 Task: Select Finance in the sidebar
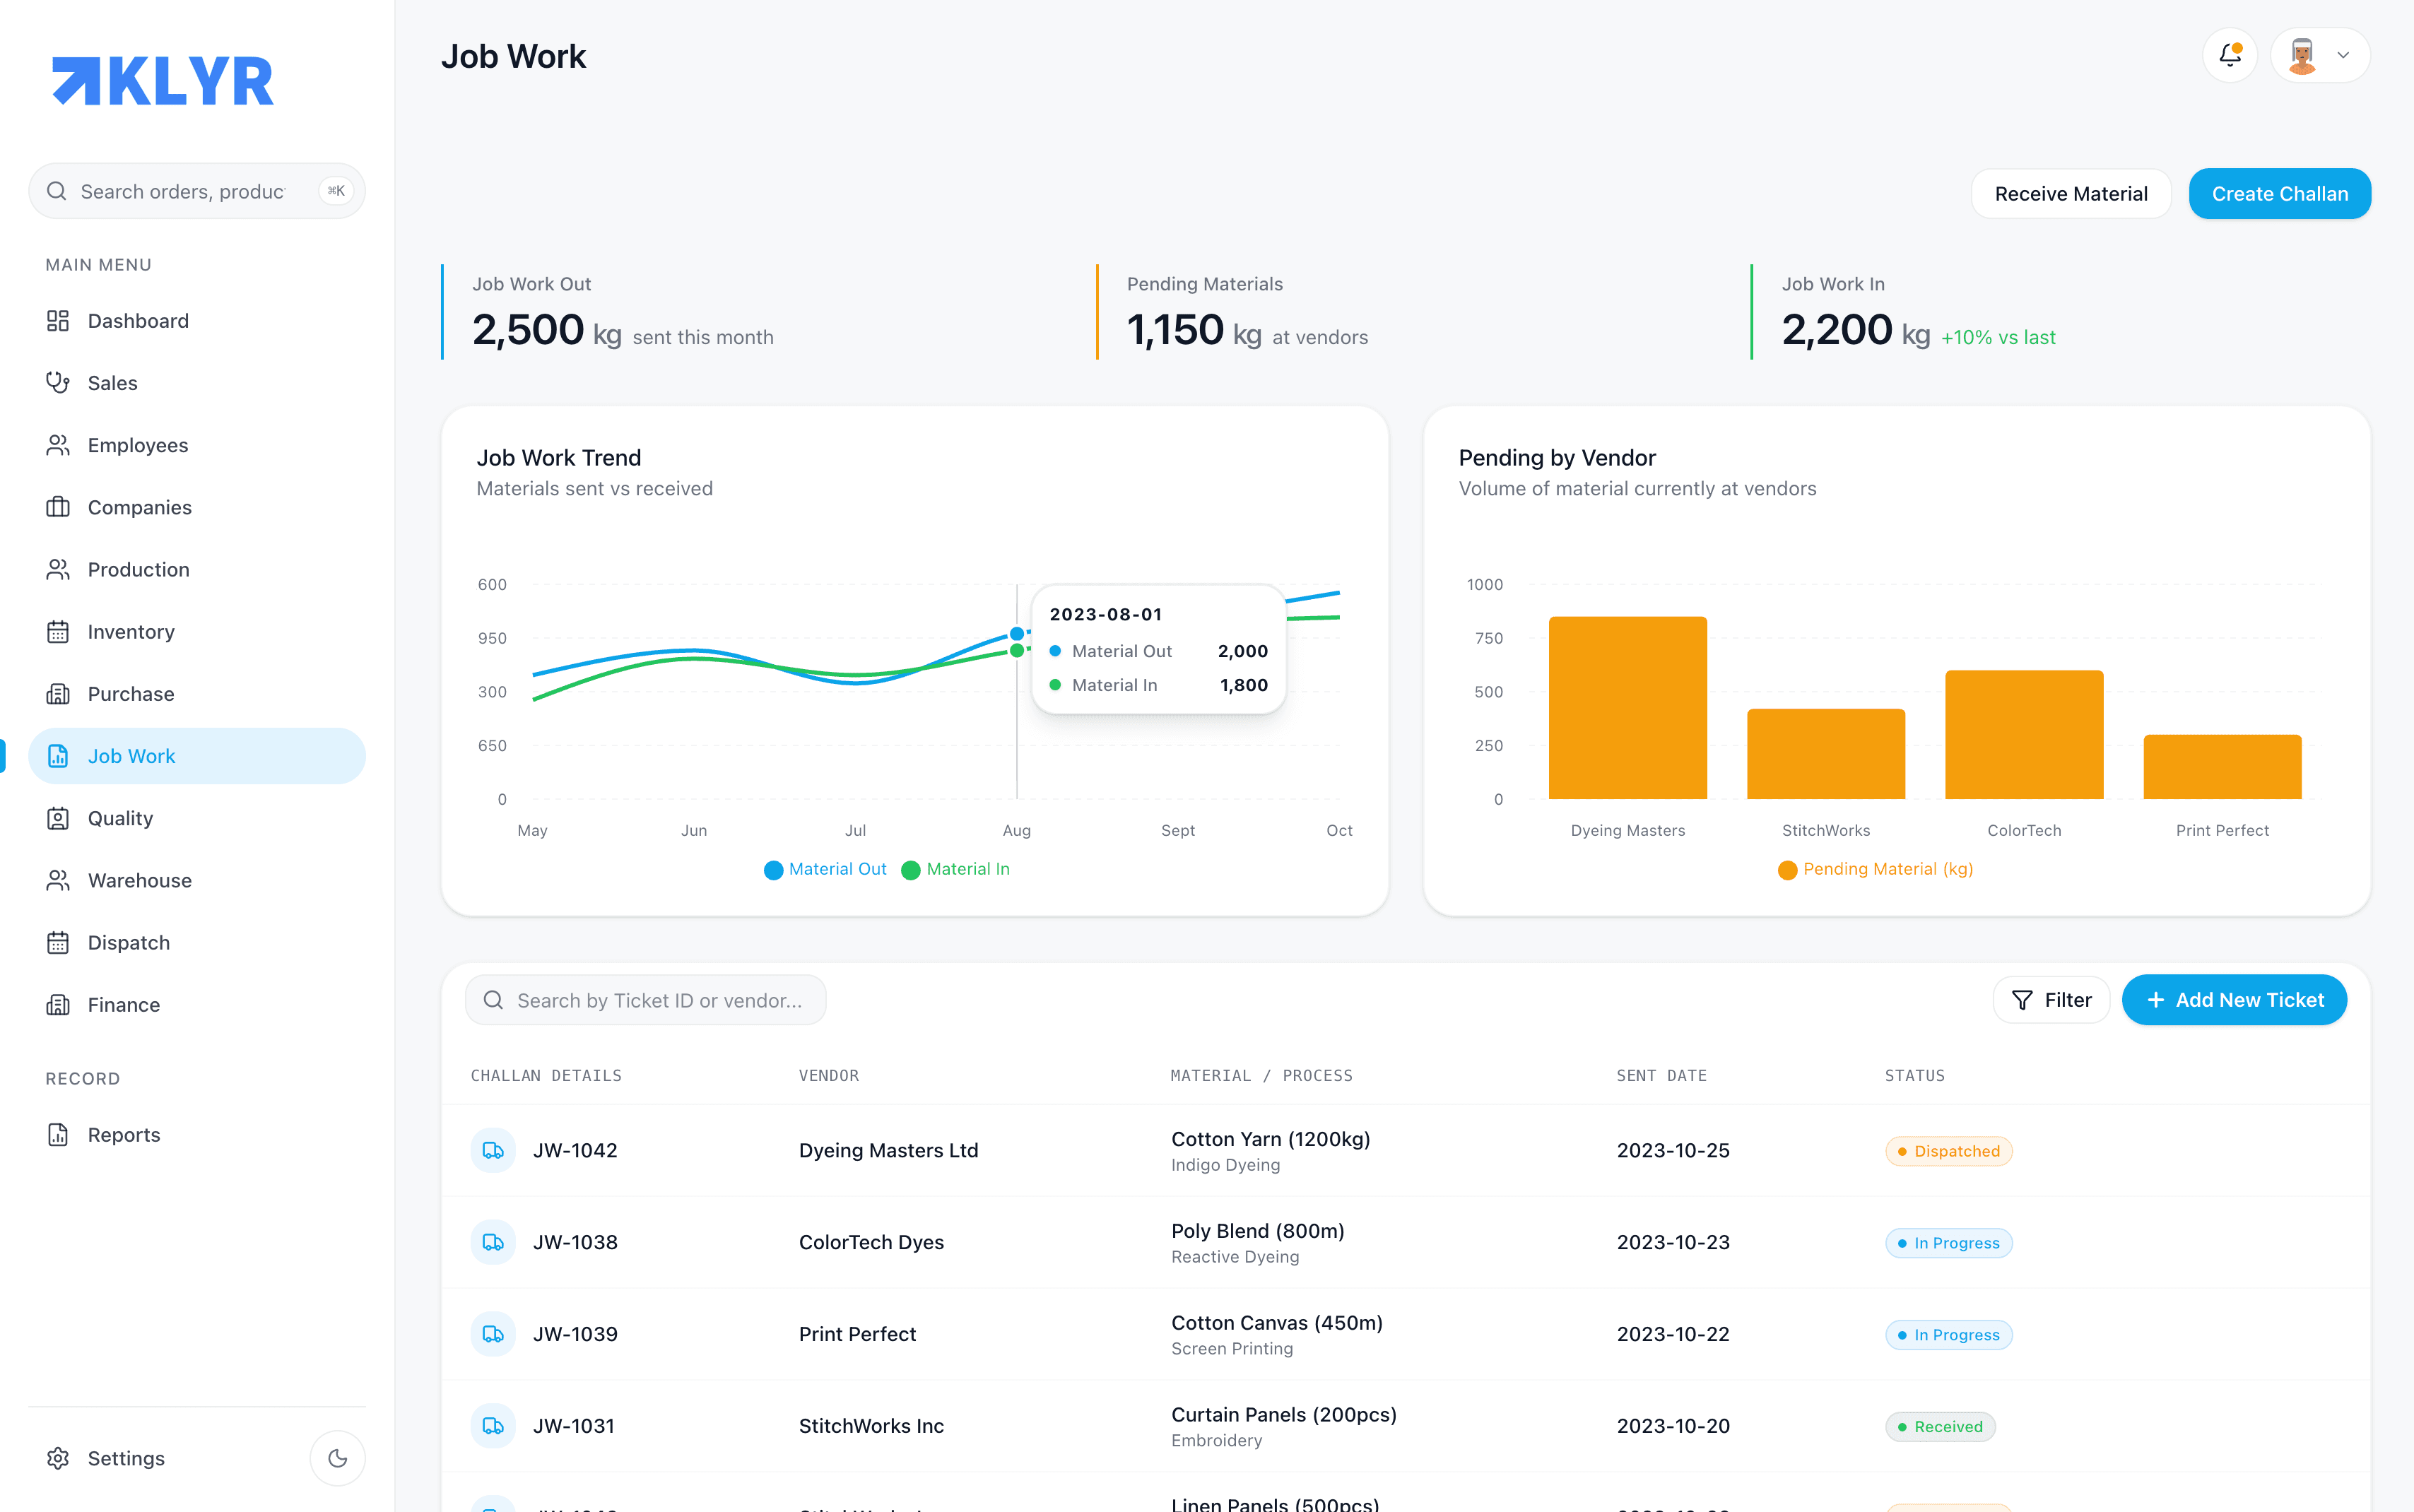[197, 1005]
